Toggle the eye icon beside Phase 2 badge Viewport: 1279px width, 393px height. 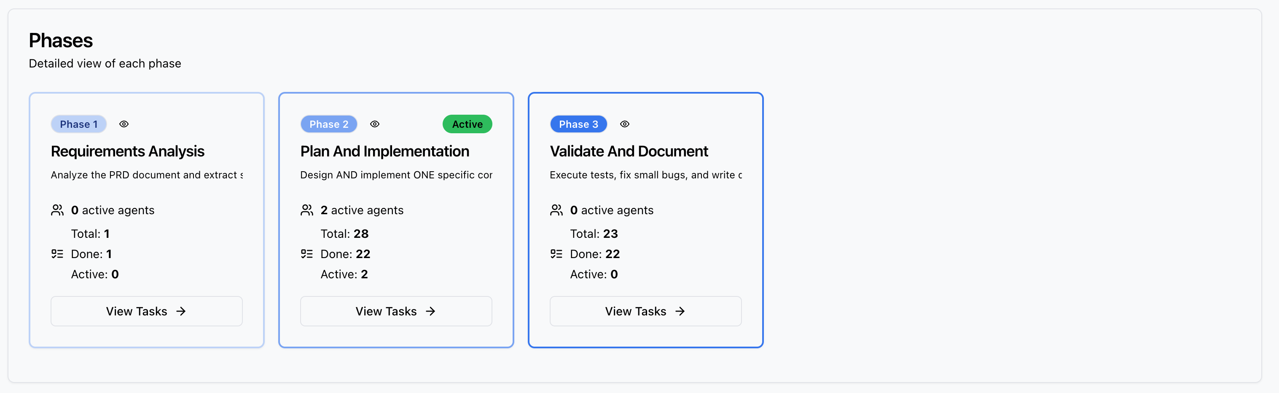[x=375, y=124]
